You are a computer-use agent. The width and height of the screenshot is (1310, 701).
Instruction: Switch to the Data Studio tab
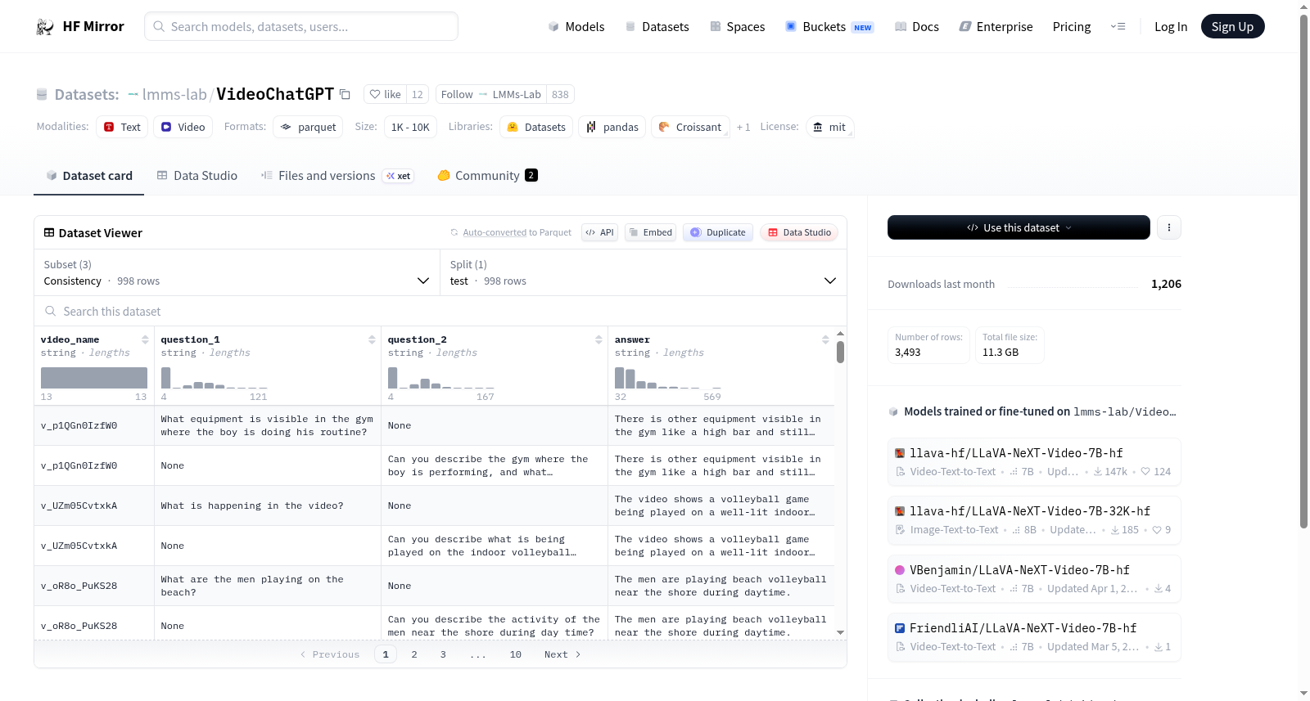click(x=197, y=176)
